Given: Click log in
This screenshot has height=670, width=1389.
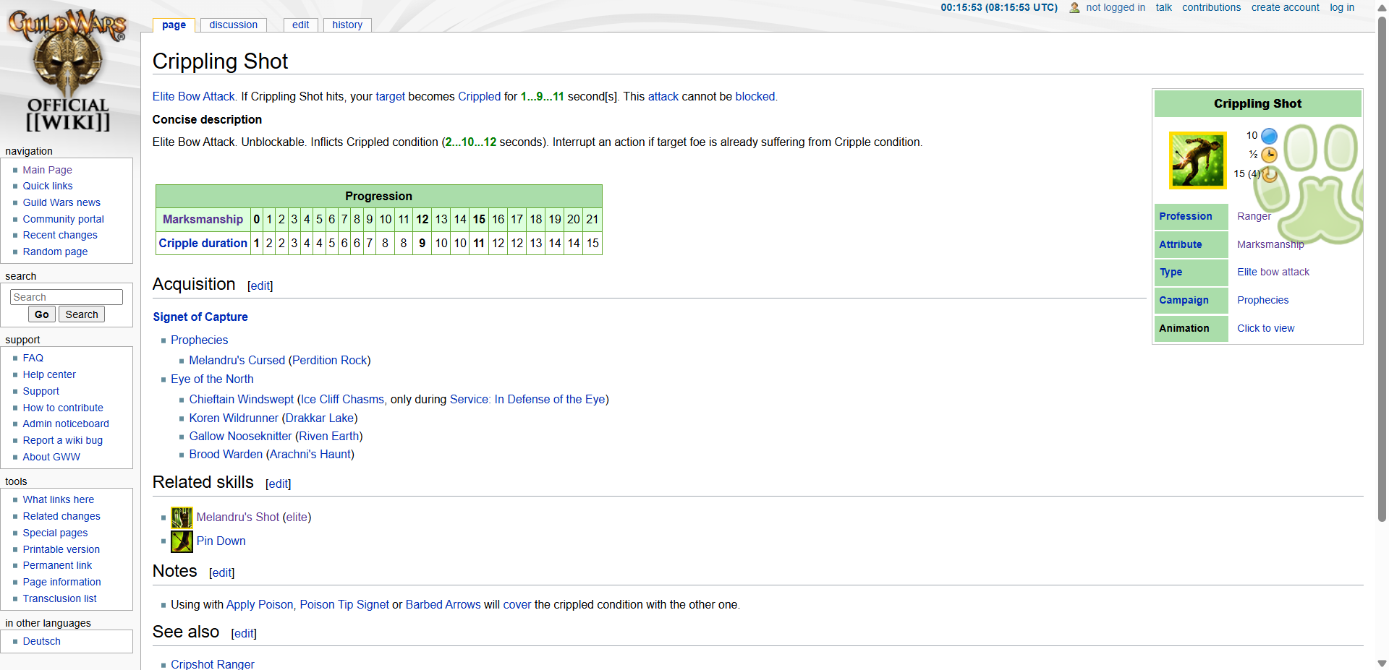Looking at the screenshot, I should click(1342, 7).
